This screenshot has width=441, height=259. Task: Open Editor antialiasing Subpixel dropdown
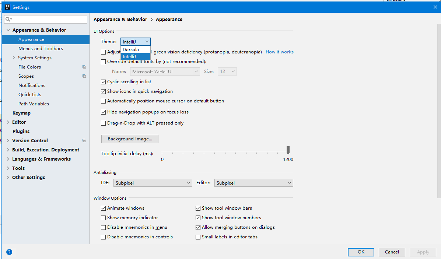(254, 183)
